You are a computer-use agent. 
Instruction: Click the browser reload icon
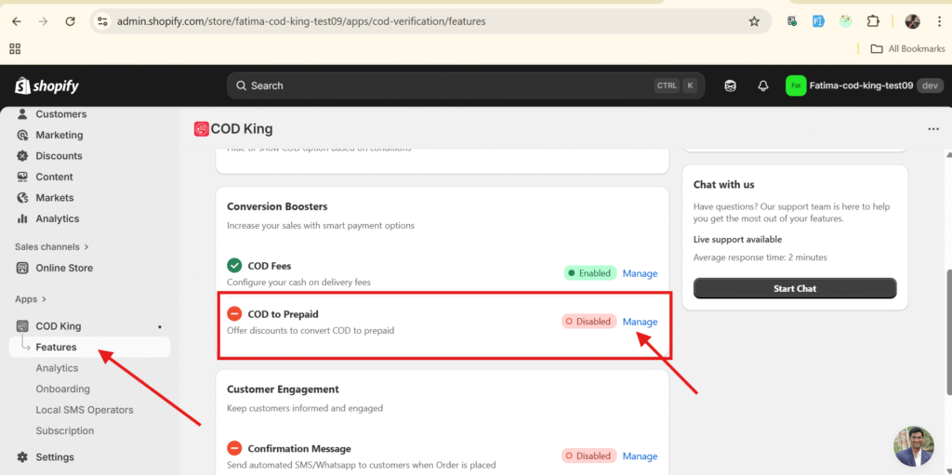pyautogui.click(x=69, y=21)
